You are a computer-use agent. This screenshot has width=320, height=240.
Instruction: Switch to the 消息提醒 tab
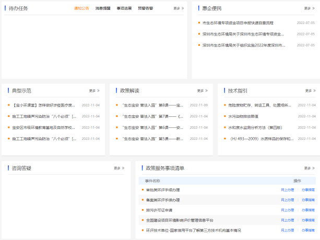[103, 8]
